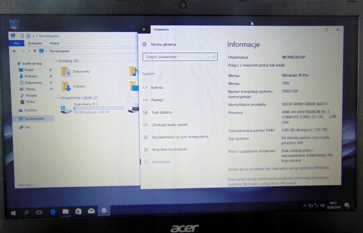The width and height of the screenshot is (363, 233).
Task: Click the volume speaker tray icon
Action: (x=323, y=205)
